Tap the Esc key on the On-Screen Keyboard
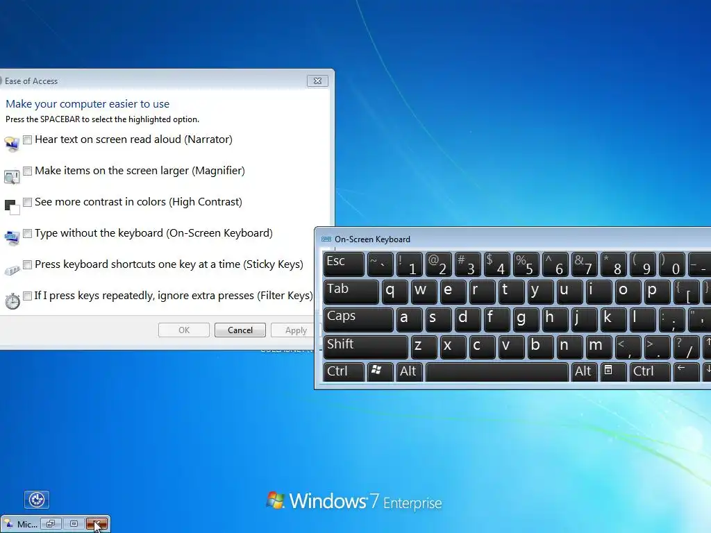Image resolution: width=711 pixels, height=533 pixels. [344, 264]
